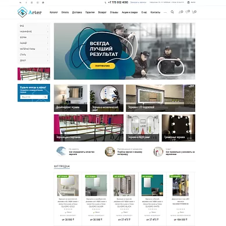Call the +7 778 002 4086 number

118,2
